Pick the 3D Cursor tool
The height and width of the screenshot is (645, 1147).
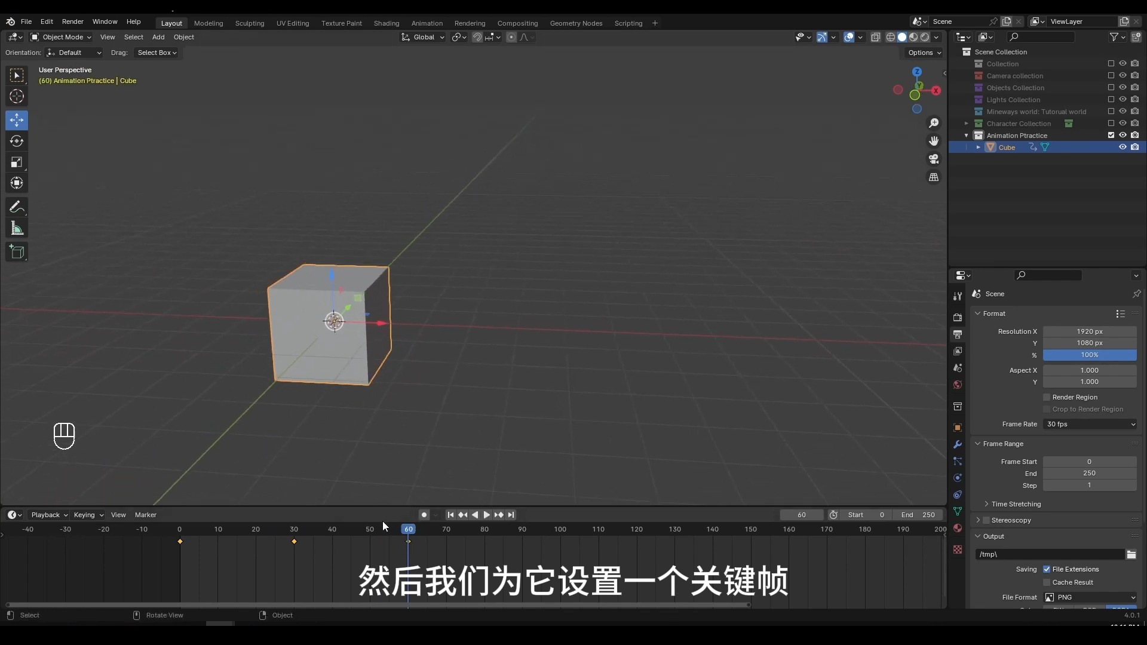pyautogui.click(x=17, y=96)
